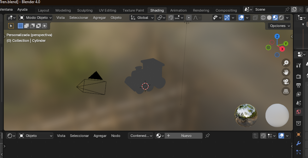308x158 pixels.
Task: Switch to material preview shading
Action: pos(275,18)
